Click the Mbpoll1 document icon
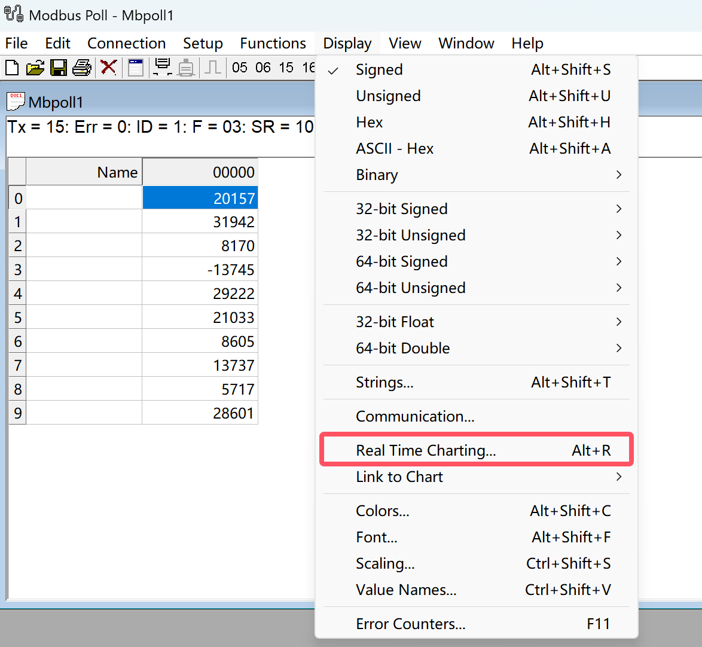Screen dimensions: 702x647 tap(16, 102)
